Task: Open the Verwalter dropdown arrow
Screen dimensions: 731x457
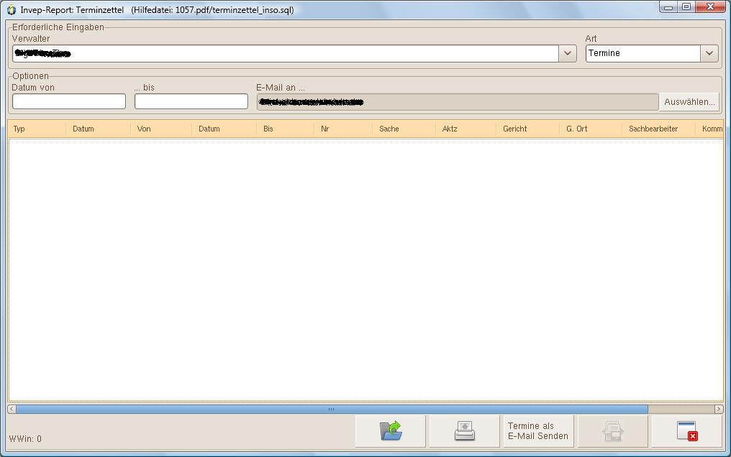Action: [568, 53]
